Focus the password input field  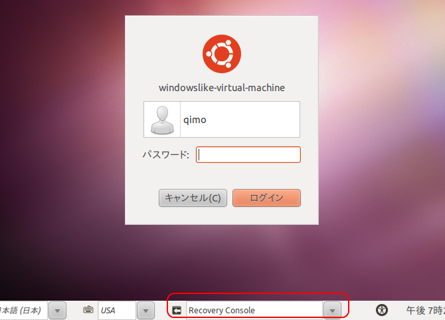click(248, 155)
